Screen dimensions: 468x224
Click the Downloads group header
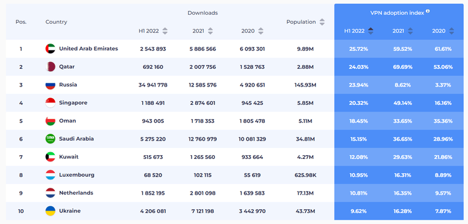click(x=203, y=13)
